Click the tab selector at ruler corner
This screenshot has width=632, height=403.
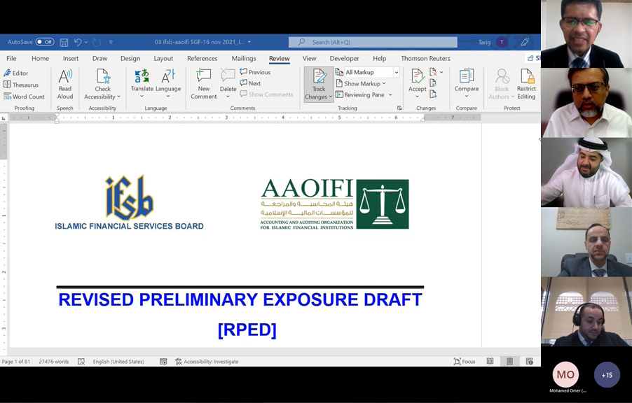[4, 118]
